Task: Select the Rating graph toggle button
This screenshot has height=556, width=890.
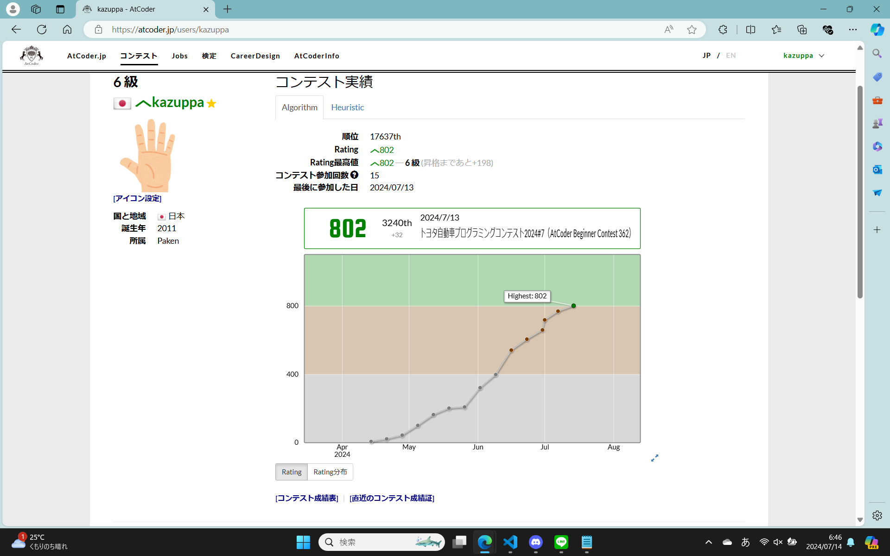Action: coord(292,472)
